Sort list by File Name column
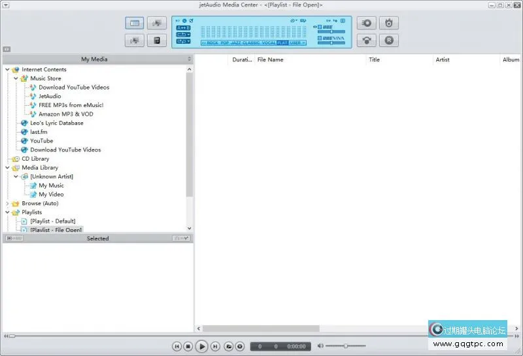 270,59
